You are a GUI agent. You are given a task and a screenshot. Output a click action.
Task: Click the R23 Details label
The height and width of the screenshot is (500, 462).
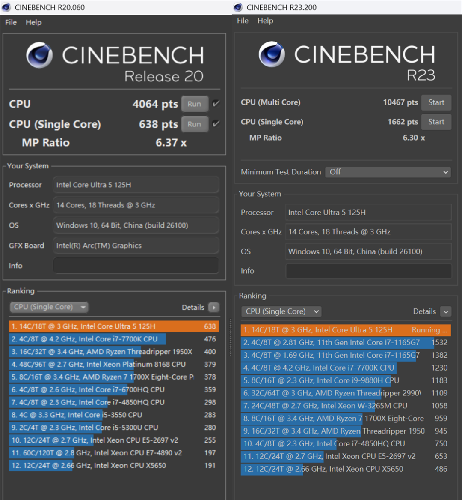coord(424,311)
